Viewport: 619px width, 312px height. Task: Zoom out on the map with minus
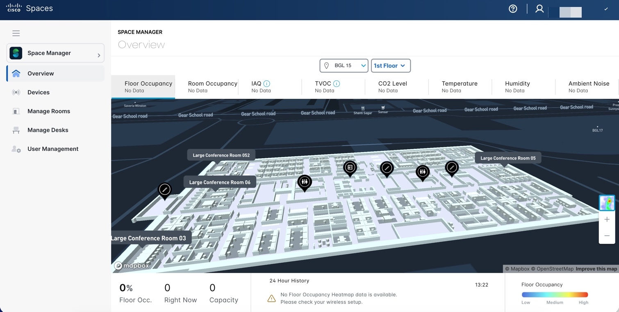point(607,236)
